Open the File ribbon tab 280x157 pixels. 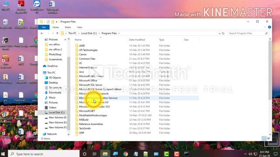click(x=44, y=27)
